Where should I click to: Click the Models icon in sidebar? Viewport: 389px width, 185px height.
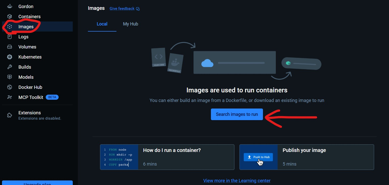10,77
